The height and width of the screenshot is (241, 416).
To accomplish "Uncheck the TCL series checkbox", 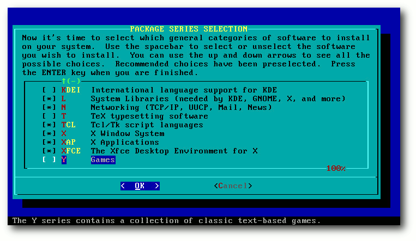I will point(49,125).
